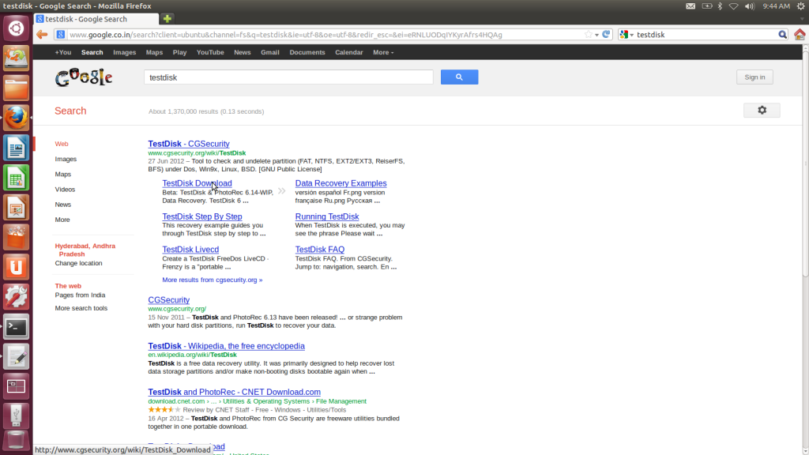Click the battery indicator icon
This screenshot has height=455, width=809.
707,6
